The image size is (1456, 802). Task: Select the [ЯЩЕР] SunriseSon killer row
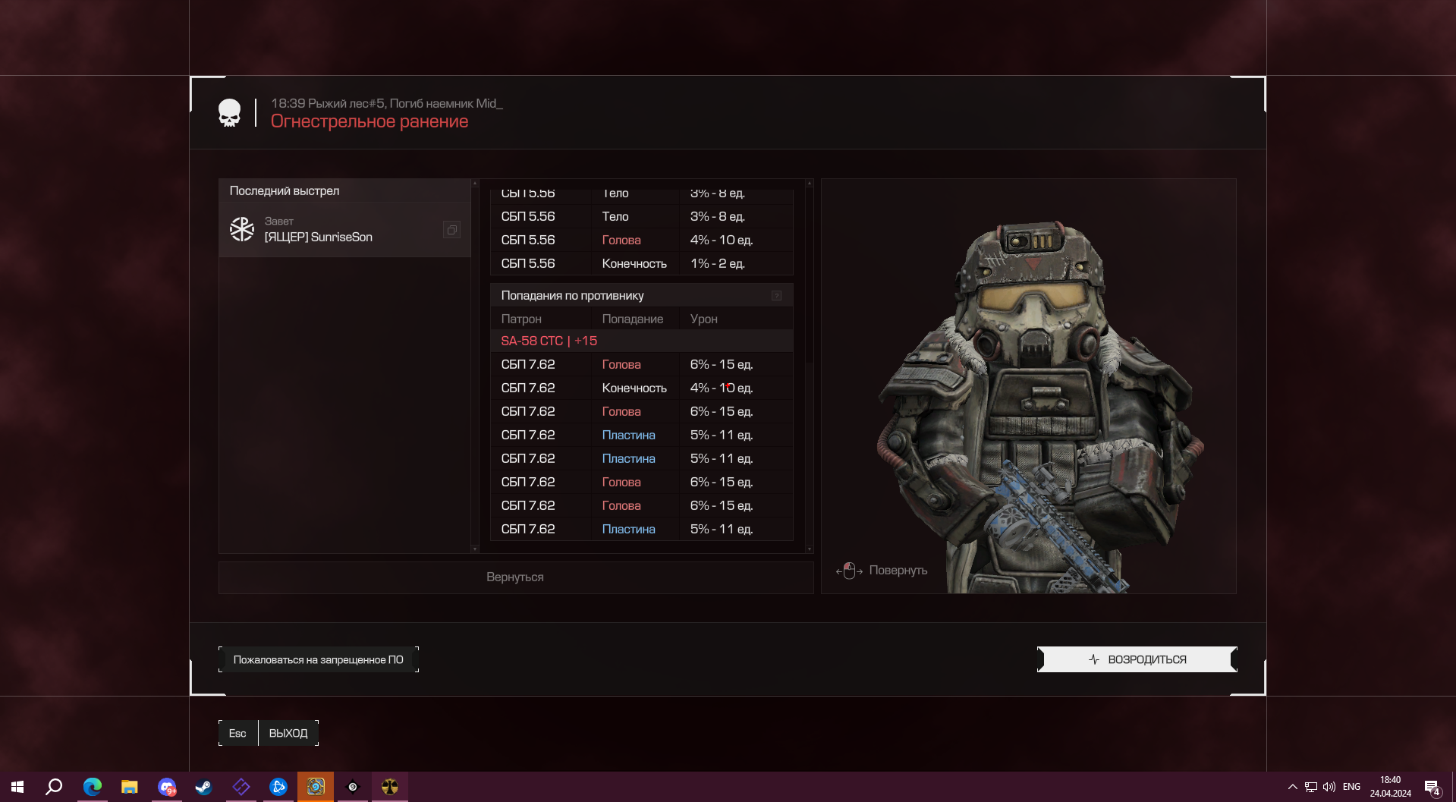(345, 230)
